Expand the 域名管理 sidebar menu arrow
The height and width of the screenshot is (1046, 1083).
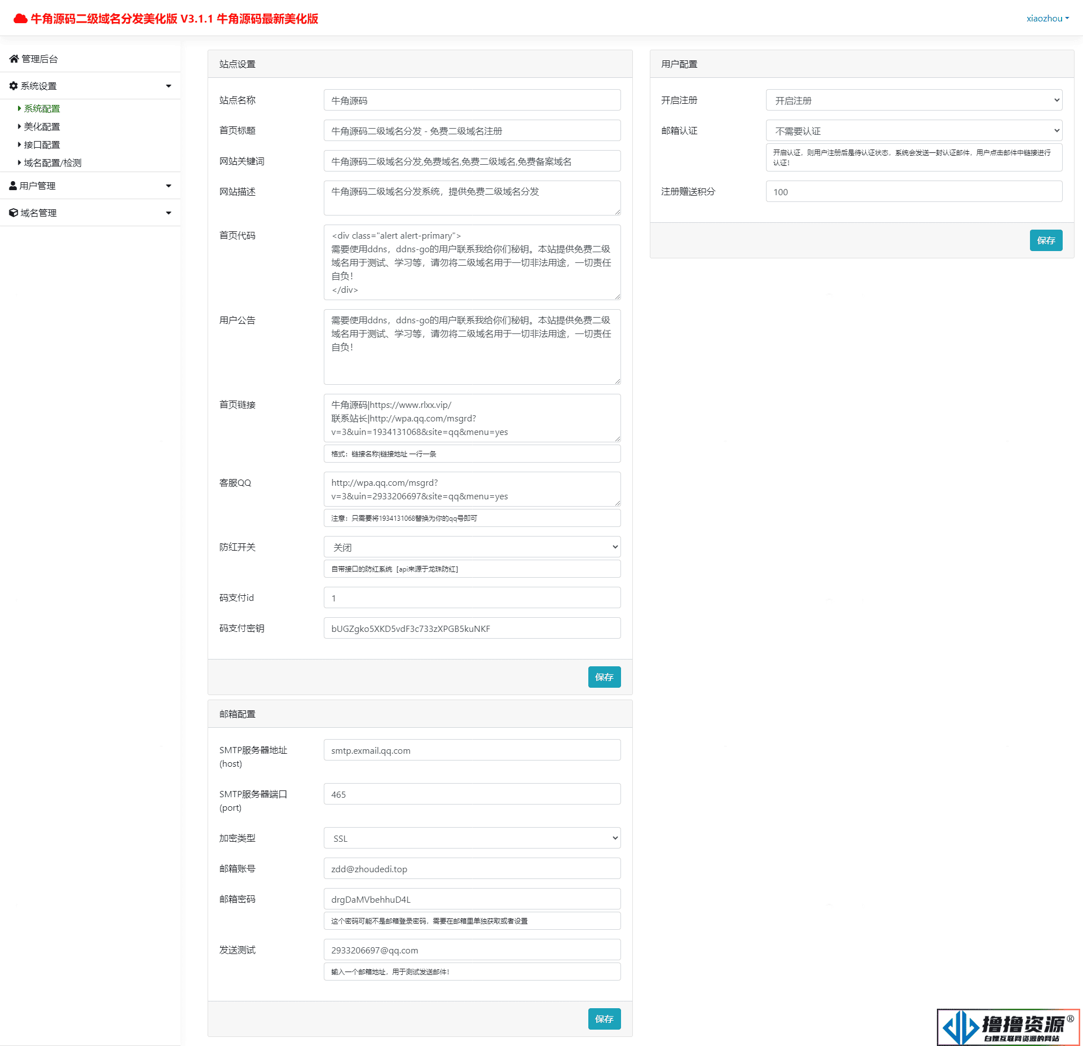[168, 213]
